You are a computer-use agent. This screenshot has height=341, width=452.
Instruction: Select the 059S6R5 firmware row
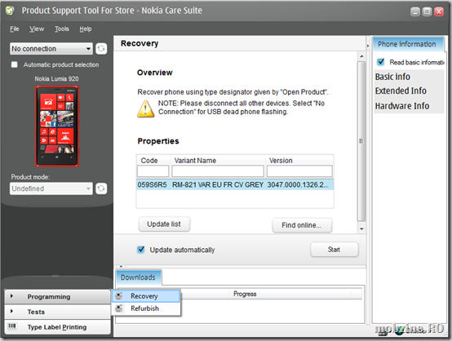(x=235, y=184)
